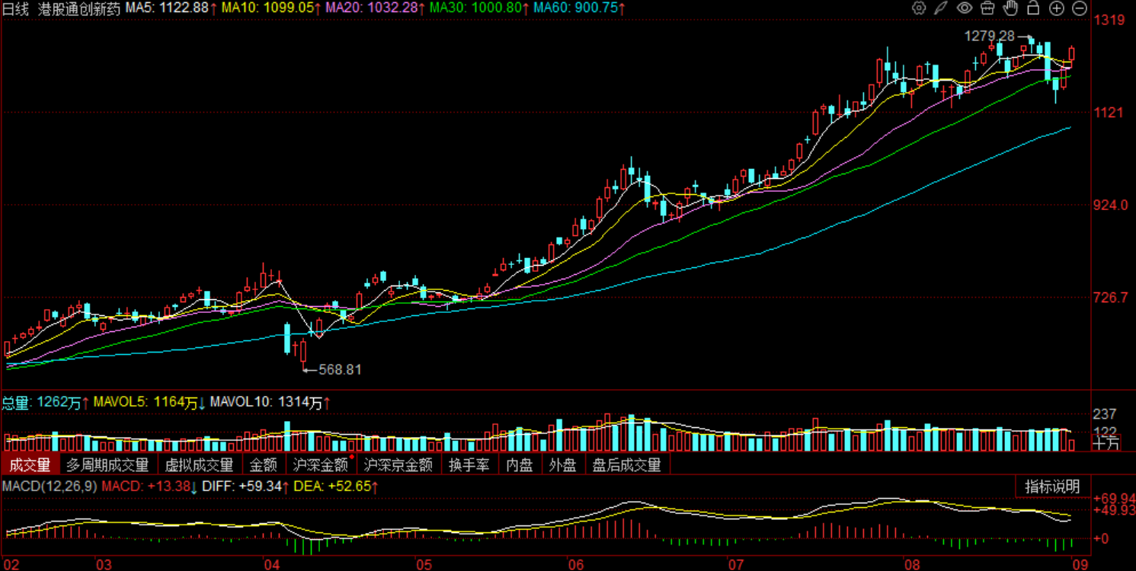
Task: Select the 内盘 tab
Action: 520,464
